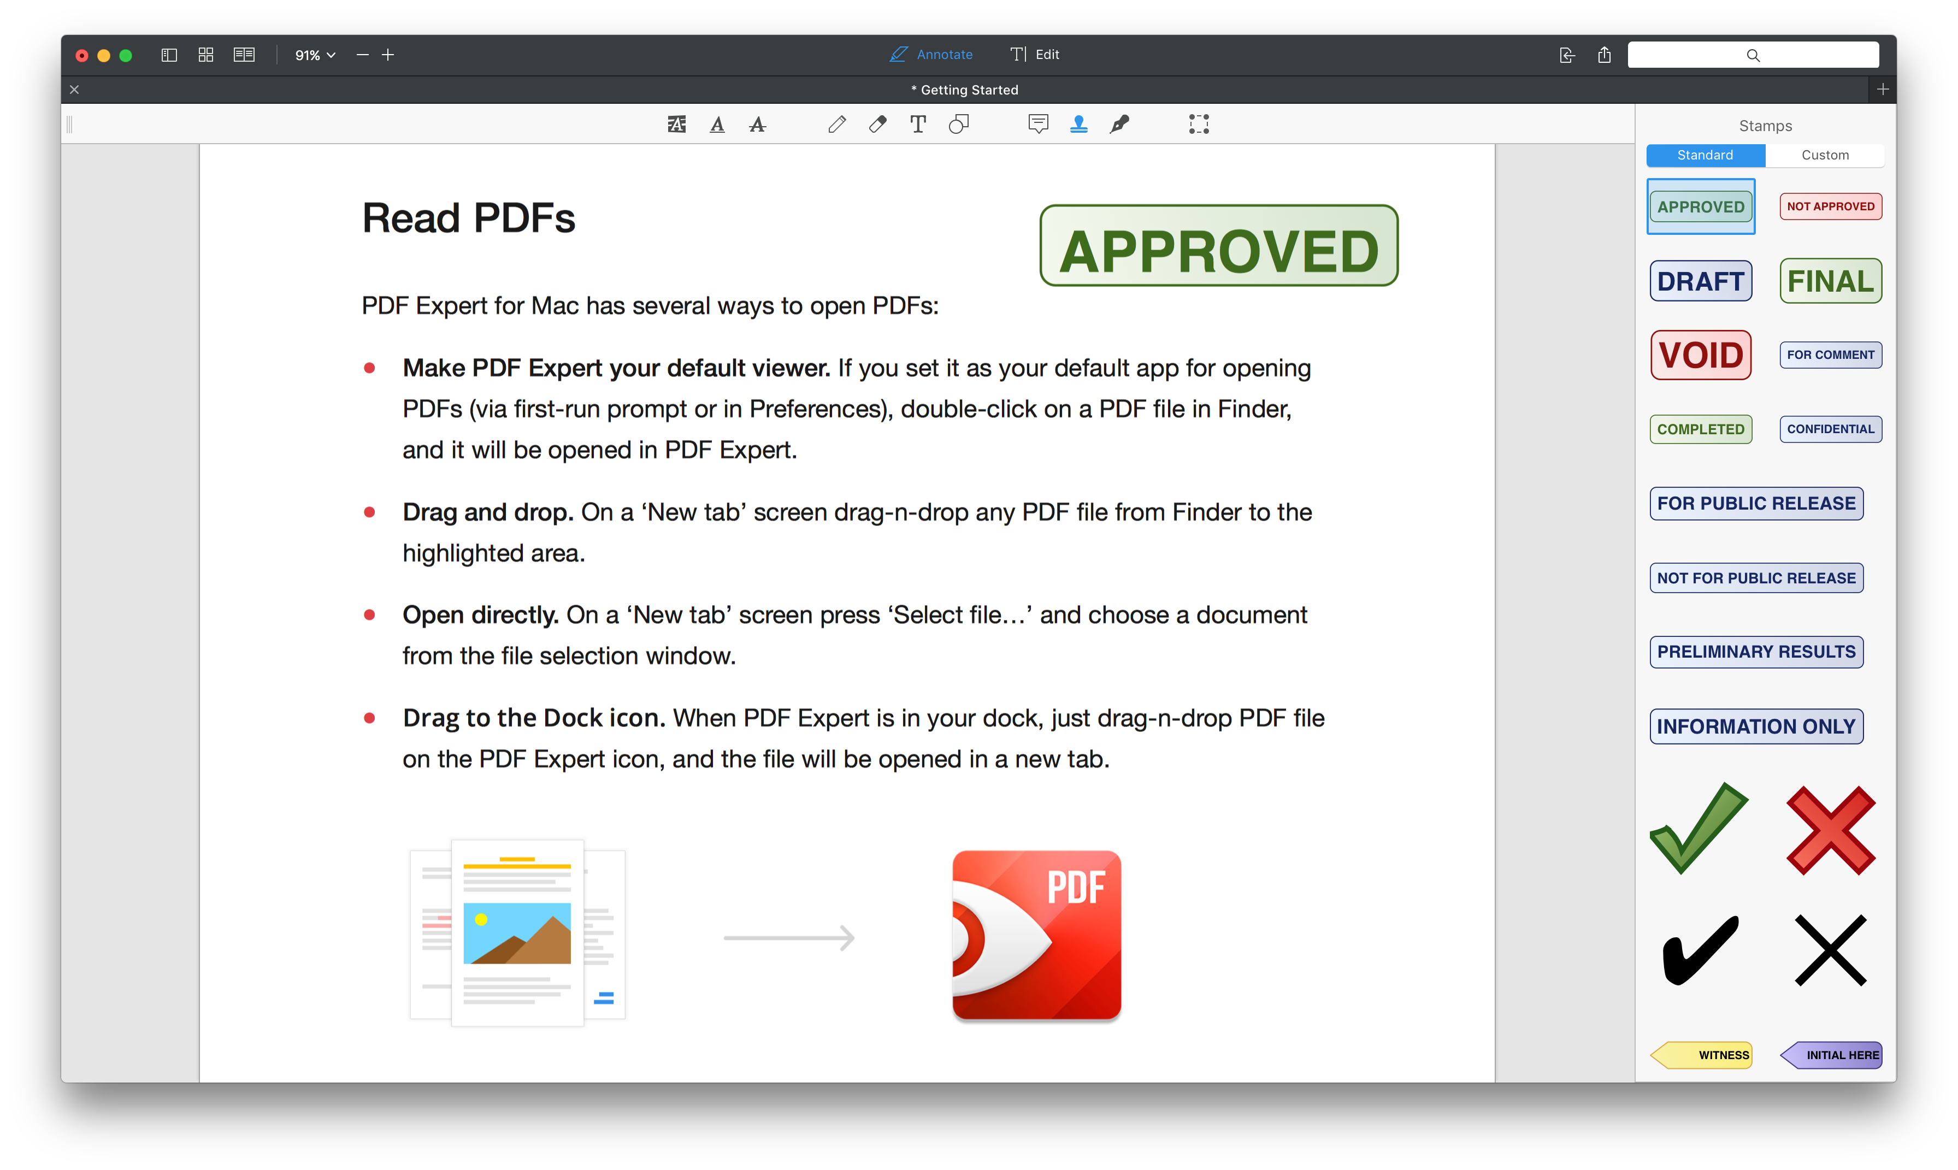Switch to Standard stamps tab
Viewport: 1958px width, 1170px height.
(1705, 155)
